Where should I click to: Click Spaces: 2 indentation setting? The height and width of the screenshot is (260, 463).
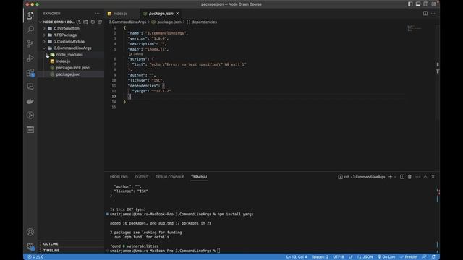tap(320, 257)
